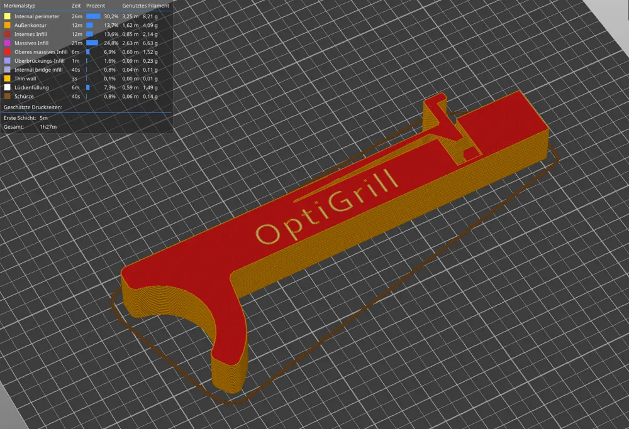The height and width of the screenshot is (429, 629).
Task: Click the orange Außenkontur color swatch
Action: [7, 25]
